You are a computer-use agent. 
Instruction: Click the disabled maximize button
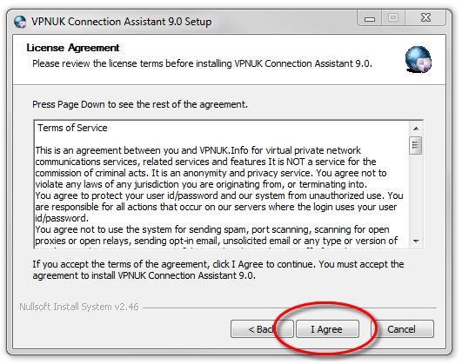pos(393,17)
